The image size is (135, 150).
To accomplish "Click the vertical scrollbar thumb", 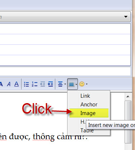I will click(128, 122).
